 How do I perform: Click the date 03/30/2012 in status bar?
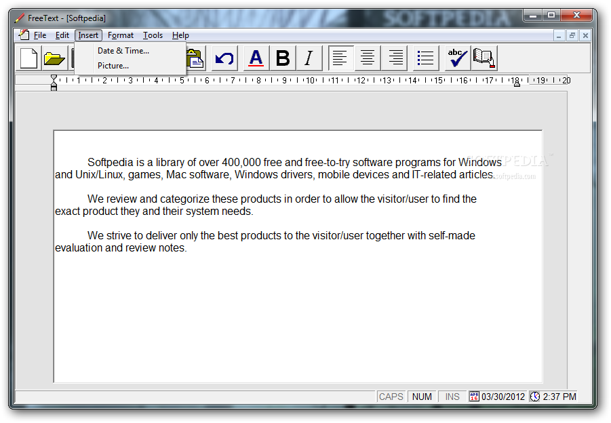pyautogui.click(x=503, y=397)
